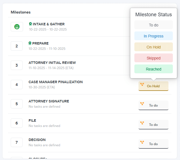Click the award badge beside INTAKE & GATHER
The image size is (180, 160).
[x=30, y=24]
